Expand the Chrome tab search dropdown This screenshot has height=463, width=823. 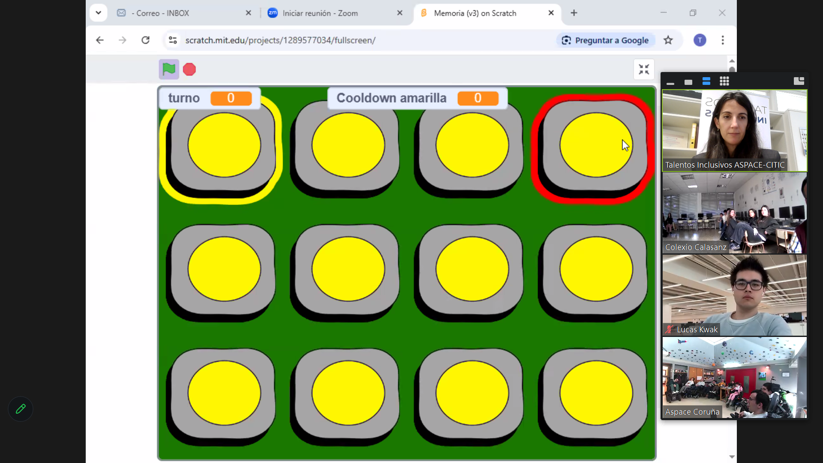99,13
